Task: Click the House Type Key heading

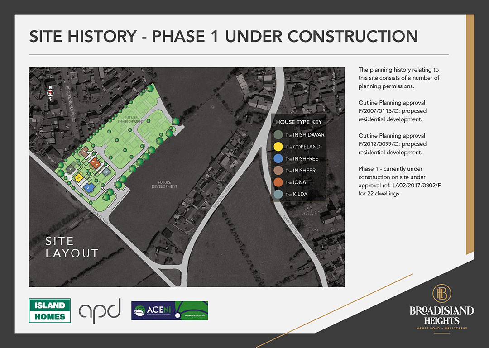Action: click(298, 122)
